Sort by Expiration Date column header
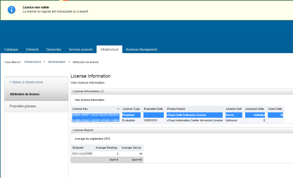This screenshot has height=178, width=293. coord(153,109)
